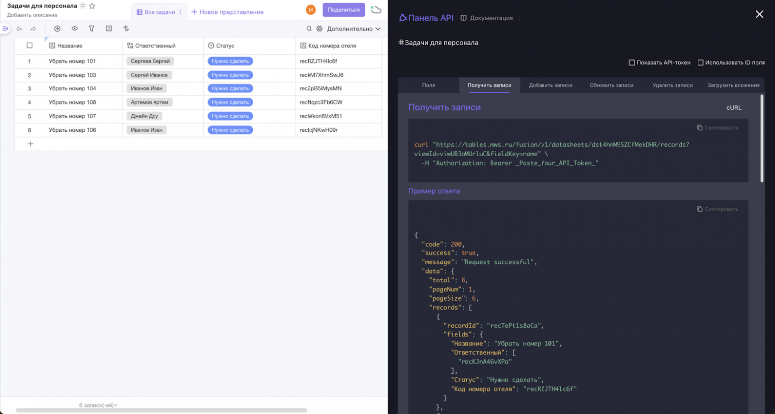
Task: Click the hide fields eye icon
Action: point(75,29)
